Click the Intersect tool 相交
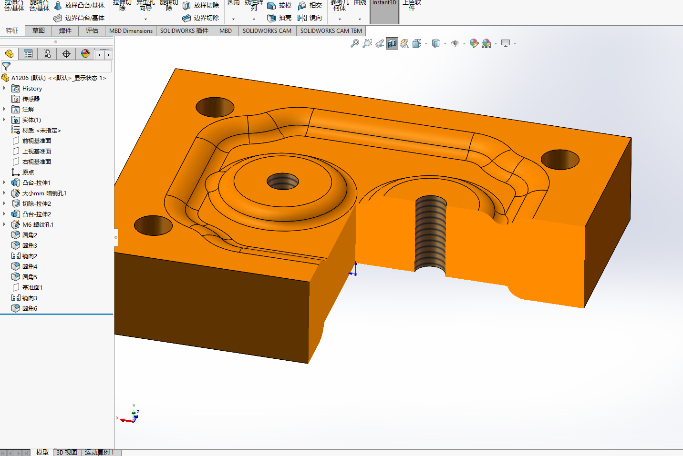The height and width of the screenshot is (456, 683). pos(310,5)
